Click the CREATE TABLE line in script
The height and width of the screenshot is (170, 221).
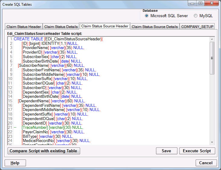coord(57,39)
